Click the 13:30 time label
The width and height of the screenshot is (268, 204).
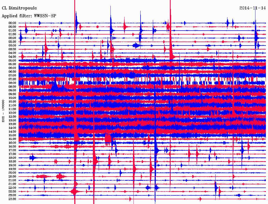[12, 124]
